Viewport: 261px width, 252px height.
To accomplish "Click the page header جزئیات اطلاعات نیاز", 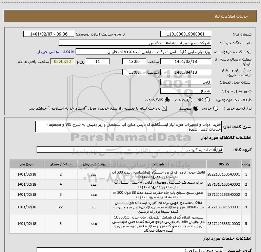I will tap(231, 16).
